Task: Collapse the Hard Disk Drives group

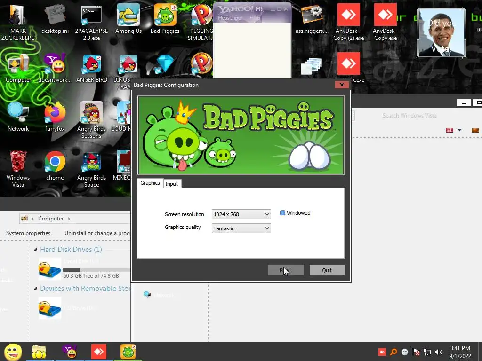Action: [35, 250]
